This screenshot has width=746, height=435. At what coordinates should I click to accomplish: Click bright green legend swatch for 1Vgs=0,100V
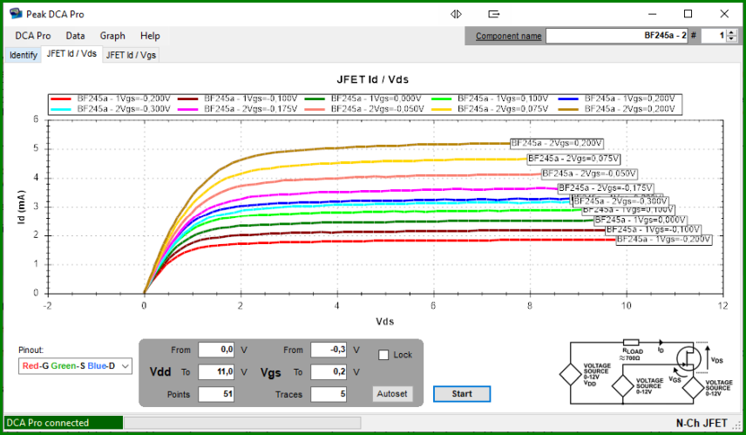[441, 99]
